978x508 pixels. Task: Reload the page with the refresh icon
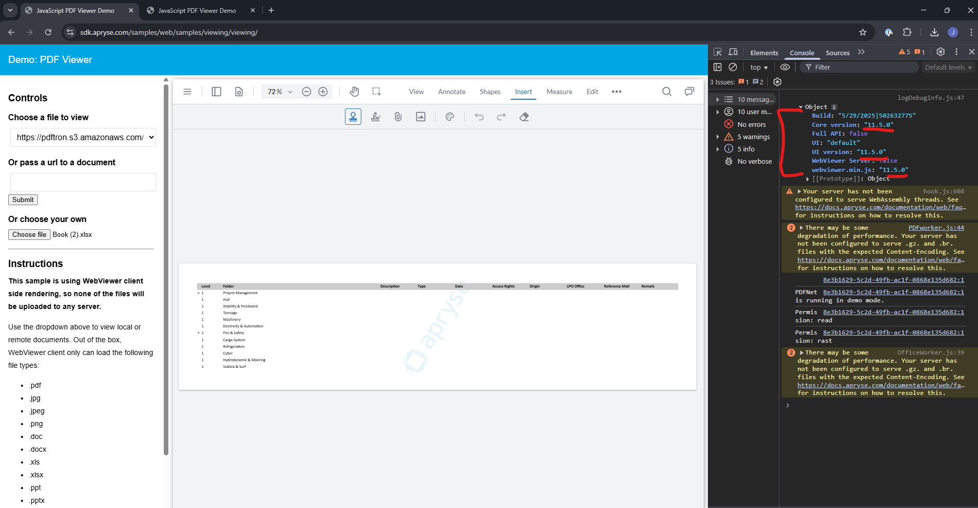click(x=48, y=32)
